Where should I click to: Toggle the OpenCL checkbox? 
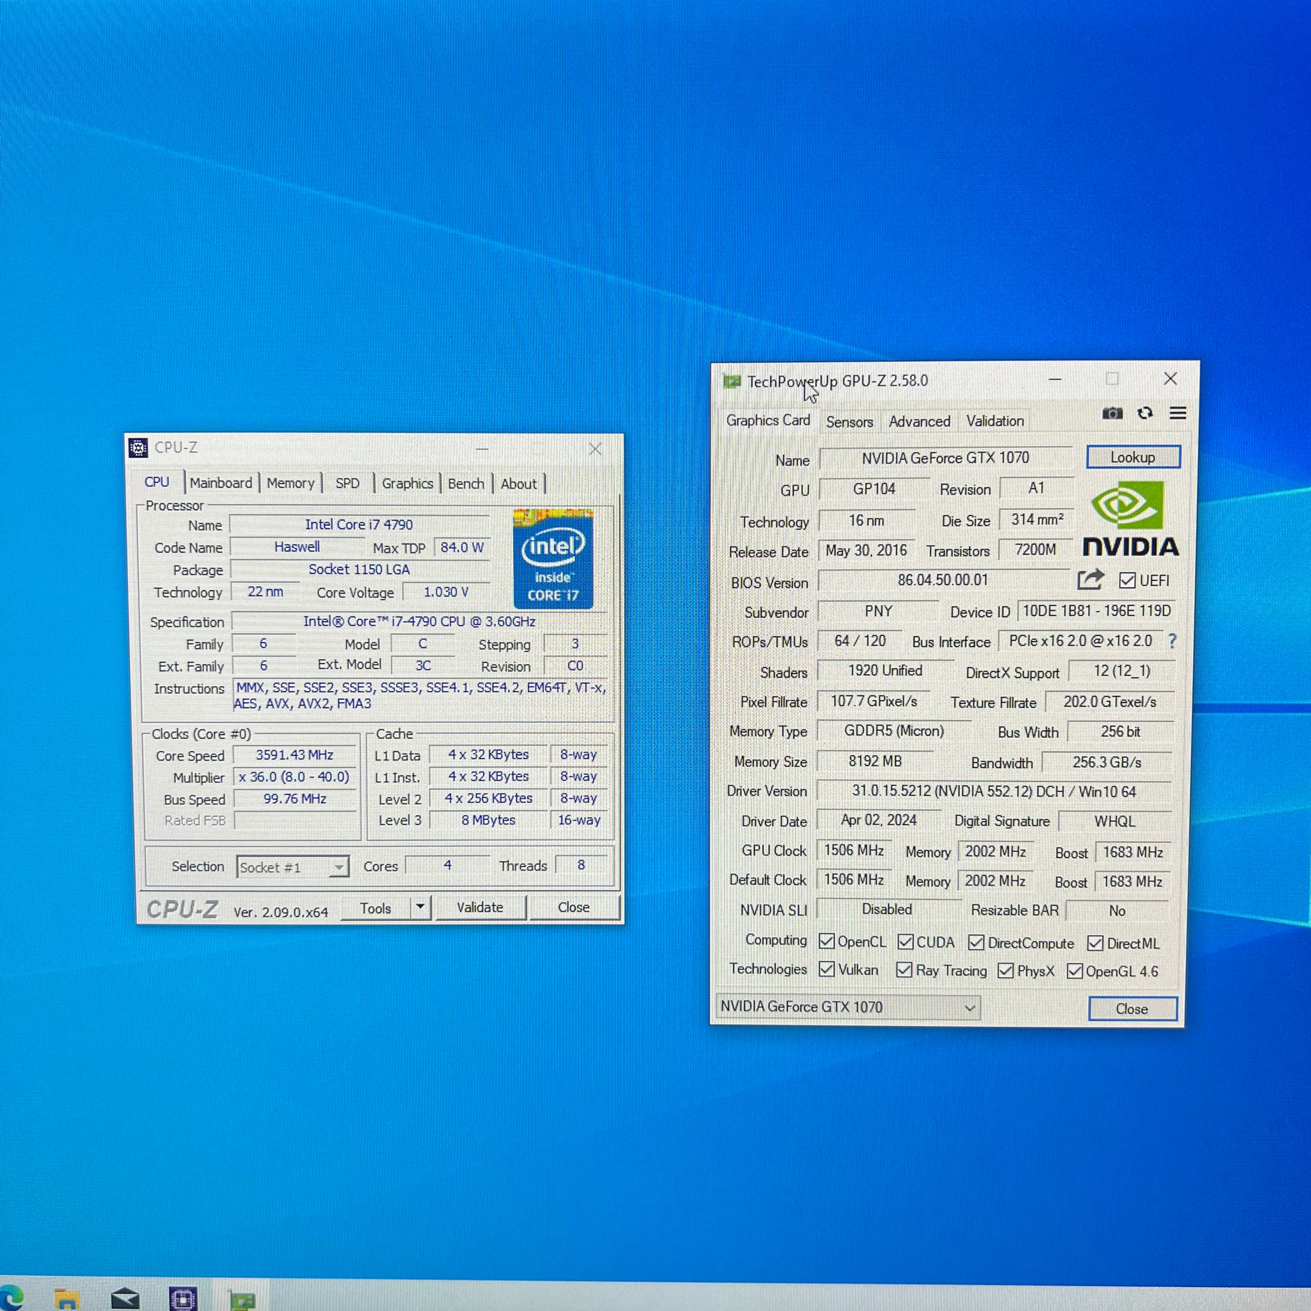pos(827,941)
